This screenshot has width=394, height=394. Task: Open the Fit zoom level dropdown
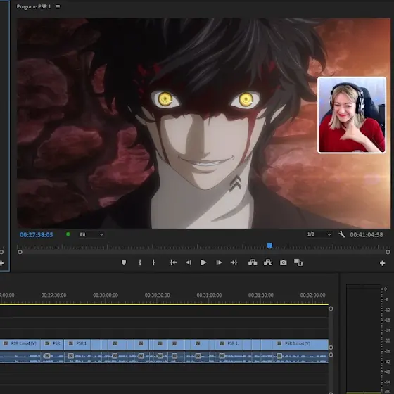91,235
